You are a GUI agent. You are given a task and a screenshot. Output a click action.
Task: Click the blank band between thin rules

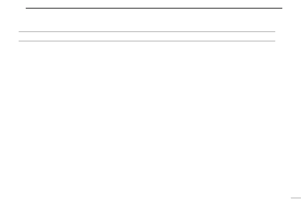click(x=147, y=36)
